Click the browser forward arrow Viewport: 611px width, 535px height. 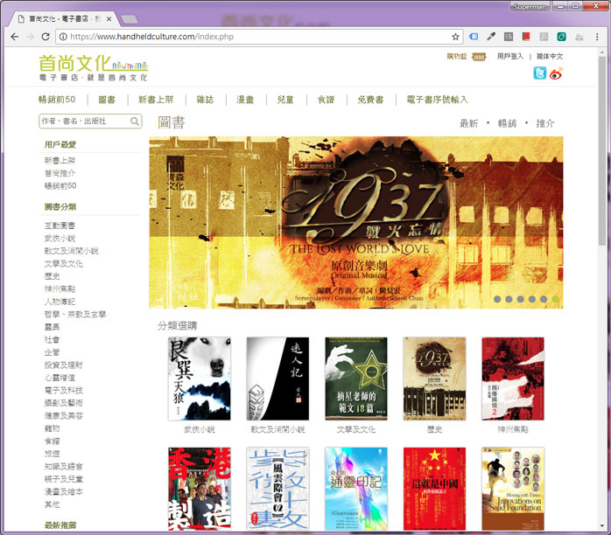tap(30, 37)
